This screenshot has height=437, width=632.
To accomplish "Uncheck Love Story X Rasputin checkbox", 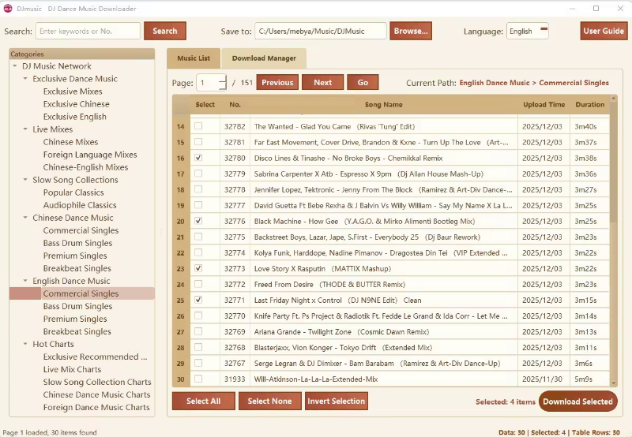I will pyautogui.click(x=198, y=268).
